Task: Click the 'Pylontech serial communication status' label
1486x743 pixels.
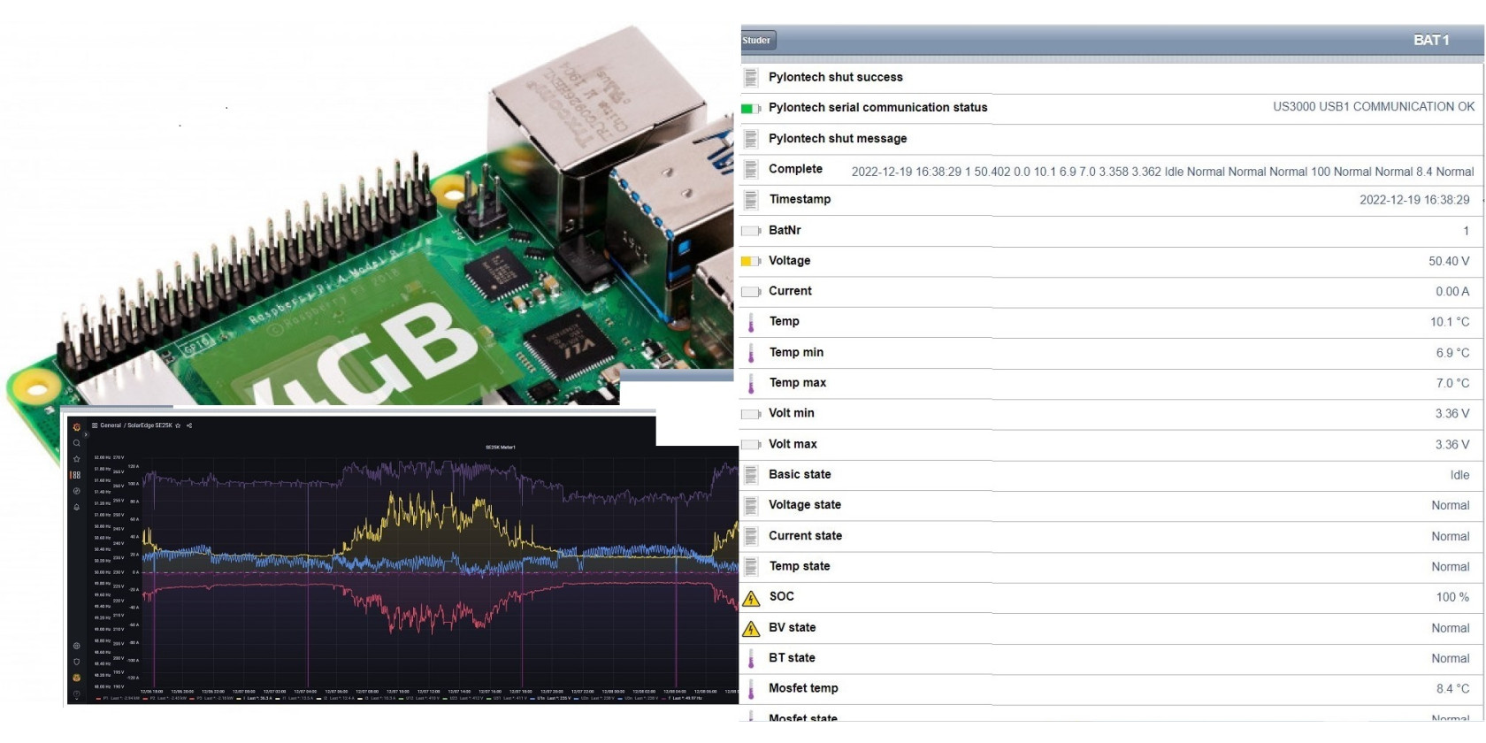Action: [x=877, y=107]
